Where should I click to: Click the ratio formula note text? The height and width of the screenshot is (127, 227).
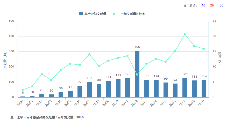pos(47,117)
